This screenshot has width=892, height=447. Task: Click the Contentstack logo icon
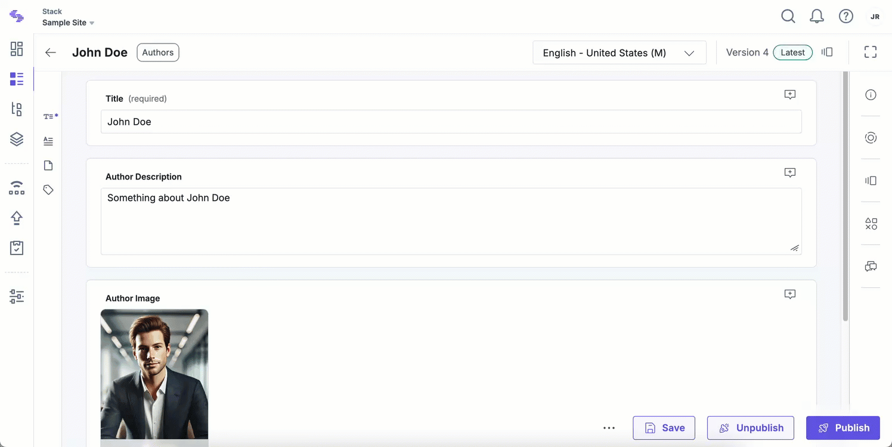click(x=17, y=16)
